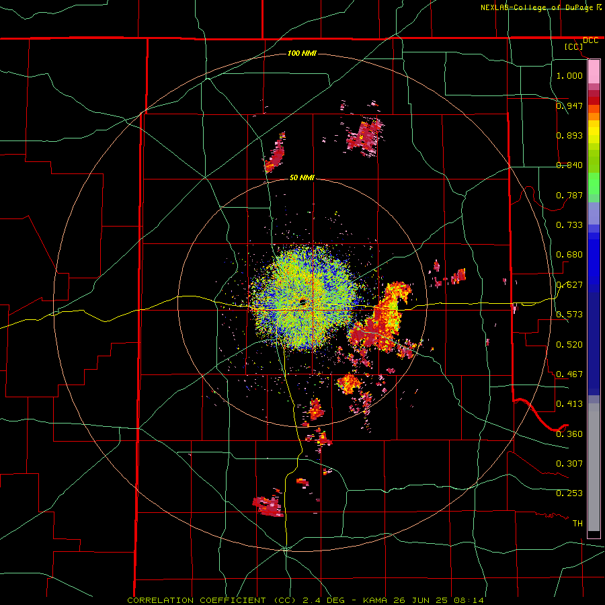Click the DCC product label
The width and height of the screenshot is (605, 605).
click(x=590, y=40)
